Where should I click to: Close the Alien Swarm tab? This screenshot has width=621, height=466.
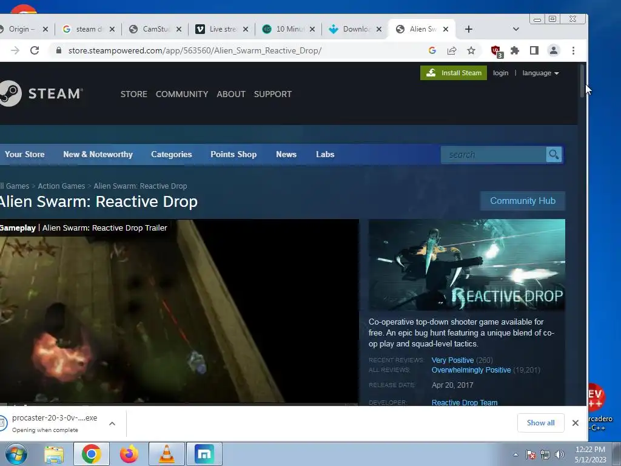[446, 29]
